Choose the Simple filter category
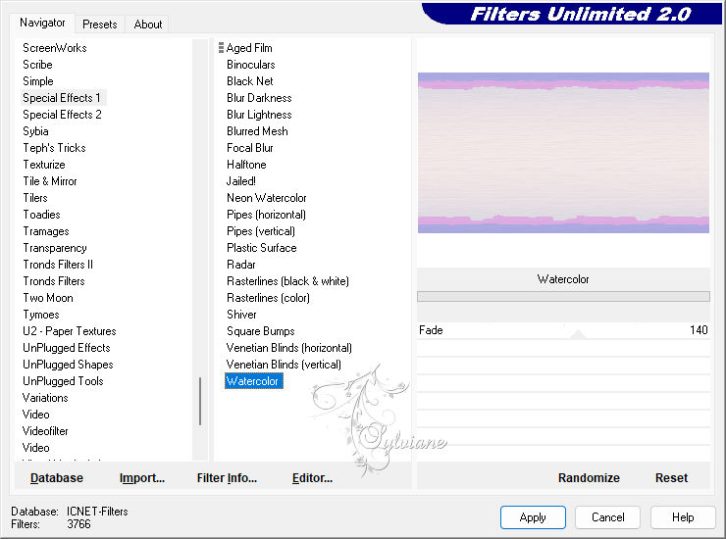Viewport: 726px width, 539px height. pyautogui.click(x=38, y=81)
